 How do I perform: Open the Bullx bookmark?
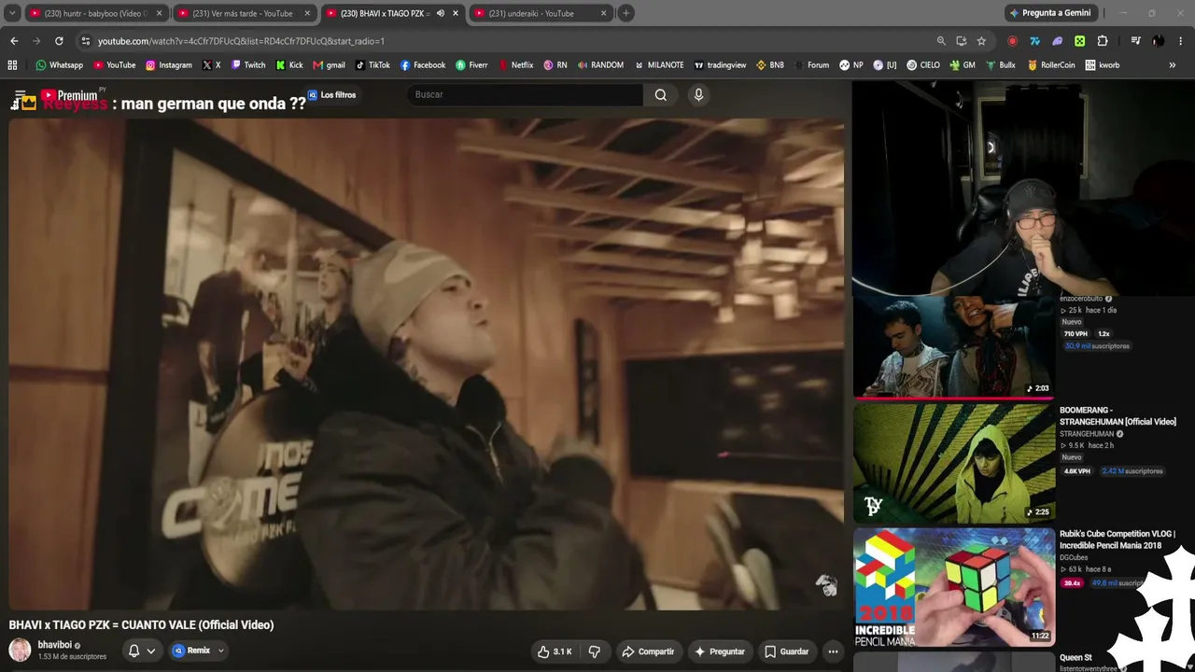click(1001, 65)
